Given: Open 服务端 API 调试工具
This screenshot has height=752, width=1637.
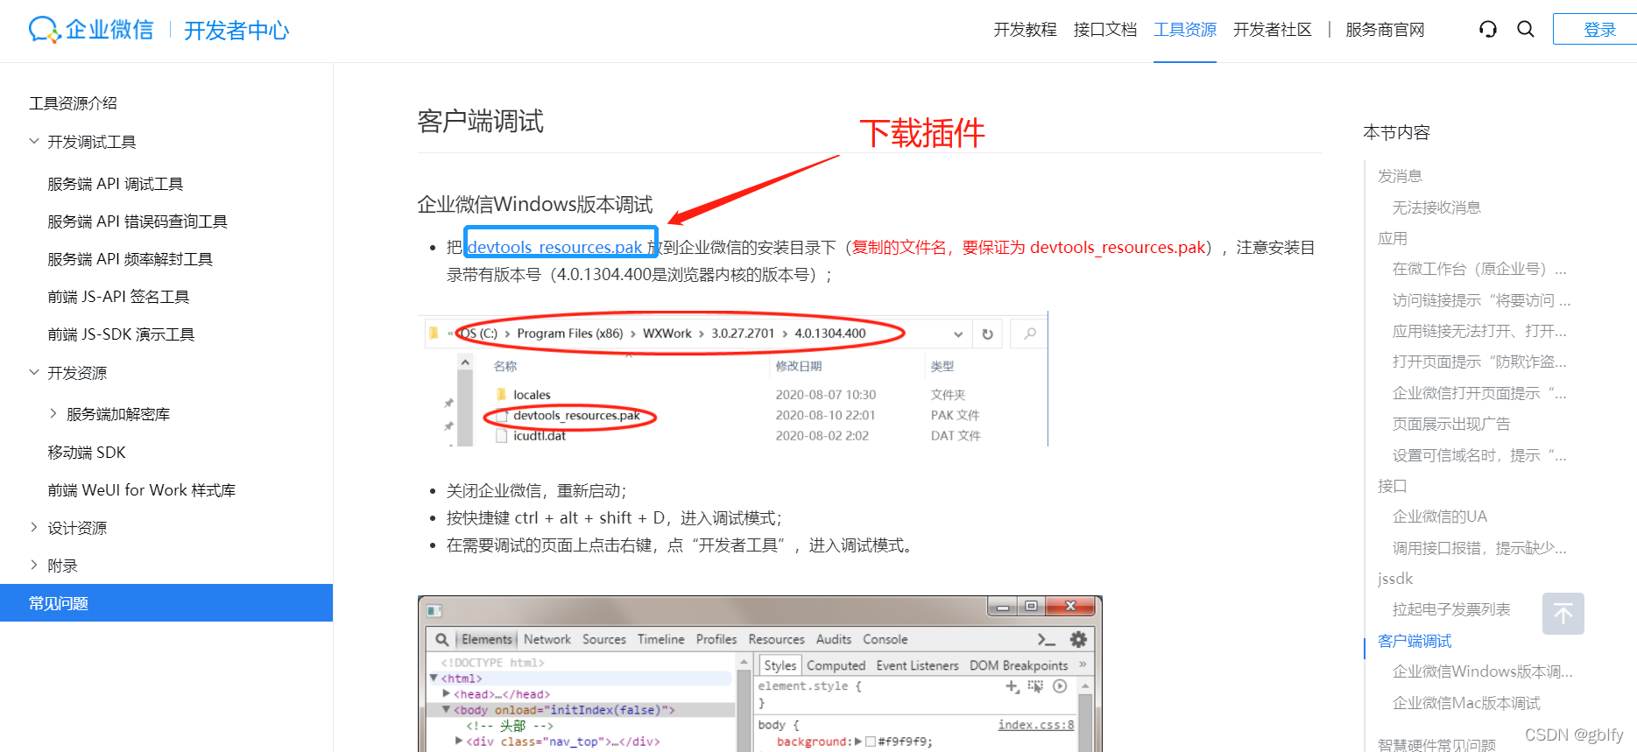Looking at the screenshot, I should coord(116,184).
